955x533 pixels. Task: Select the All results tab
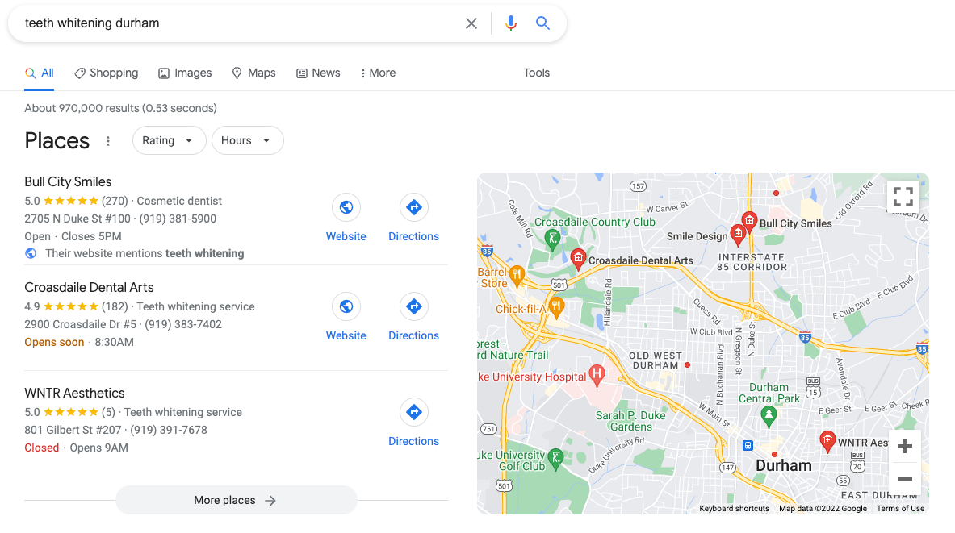click(39, 73)
